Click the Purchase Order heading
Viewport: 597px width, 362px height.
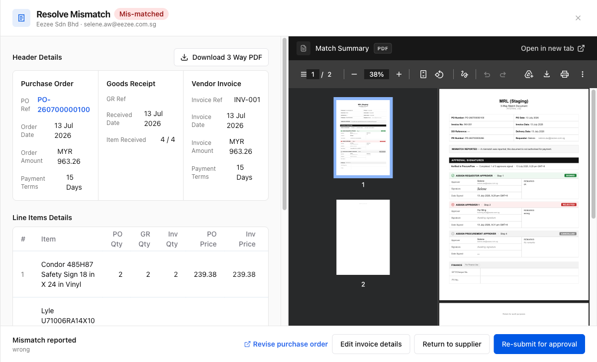(47, 84)
